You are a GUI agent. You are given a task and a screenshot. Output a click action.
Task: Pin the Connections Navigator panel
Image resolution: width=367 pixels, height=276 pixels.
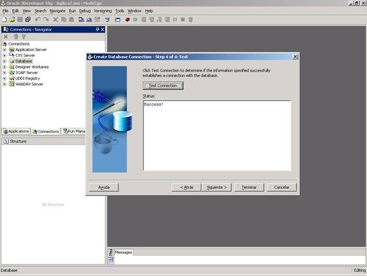[x=98, y=29]
